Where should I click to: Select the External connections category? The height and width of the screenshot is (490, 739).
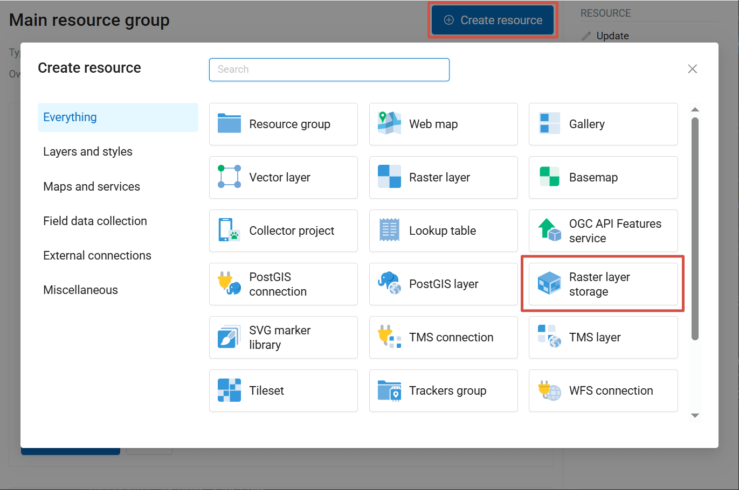pyautogui.click(x=97, y=255)
